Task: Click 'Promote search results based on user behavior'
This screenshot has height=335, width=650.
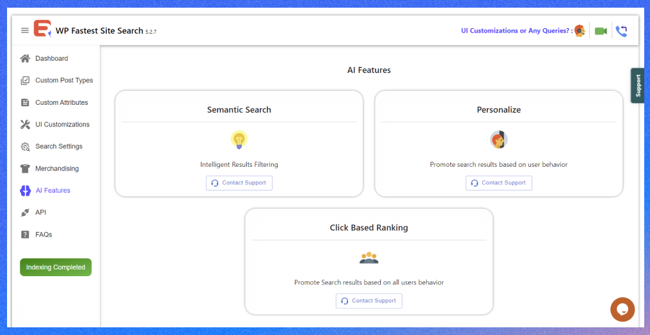Action: (x=498, y=164)
